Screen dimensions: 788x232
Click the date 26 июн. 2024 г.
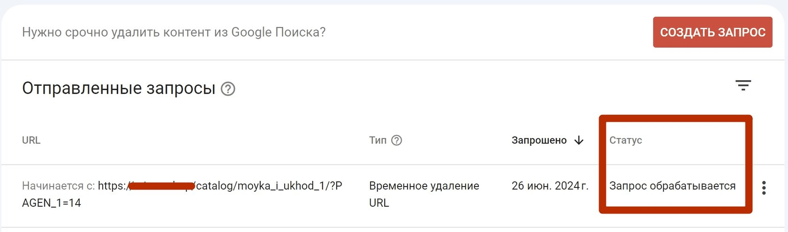point(549,186)
